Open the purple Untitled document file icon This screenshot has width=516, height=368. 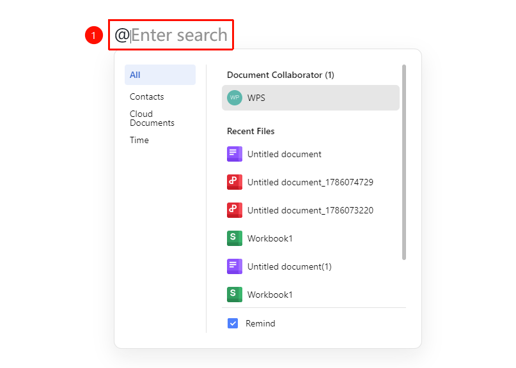click(x=235, y=154)
